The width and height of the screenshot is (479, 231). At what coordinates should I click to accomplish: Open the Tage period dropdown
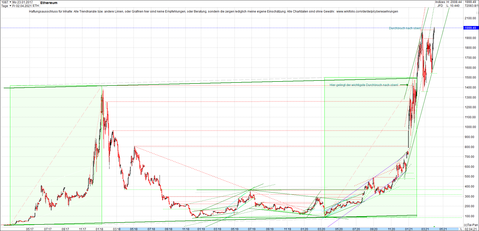click(10, 6)
